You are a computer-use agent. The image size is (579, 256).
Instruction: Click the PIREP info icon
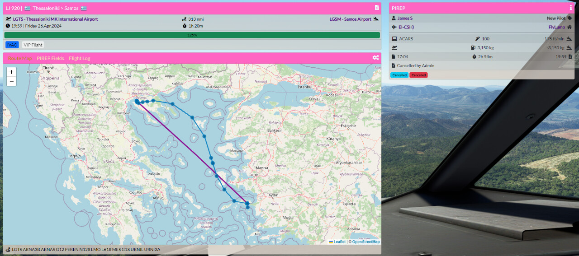[x=570, y=8]
